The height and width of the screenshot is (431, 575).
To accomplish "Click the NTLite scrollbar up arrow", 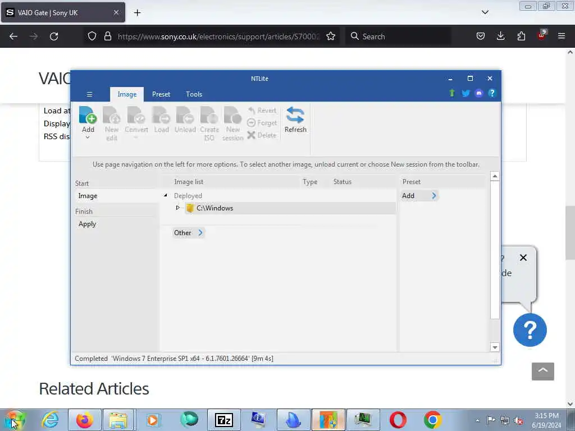I will click(x=495, y=176).
